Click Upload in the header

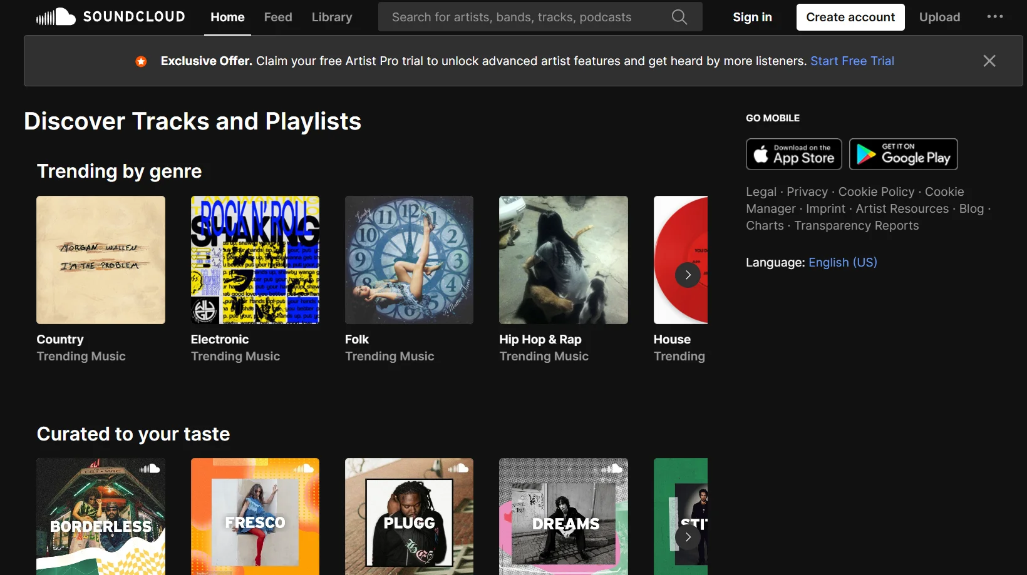pyautogui.click(x=939, y=17)
